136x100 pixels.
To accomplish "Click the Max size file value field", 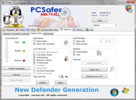I will tap(60, 77).
